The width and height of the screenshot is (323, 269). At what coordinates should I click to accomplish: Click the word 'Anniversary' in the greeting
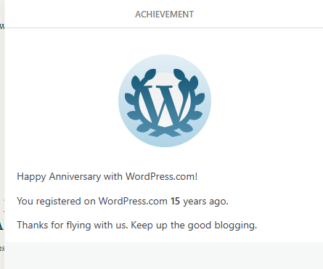pos(75,177)
